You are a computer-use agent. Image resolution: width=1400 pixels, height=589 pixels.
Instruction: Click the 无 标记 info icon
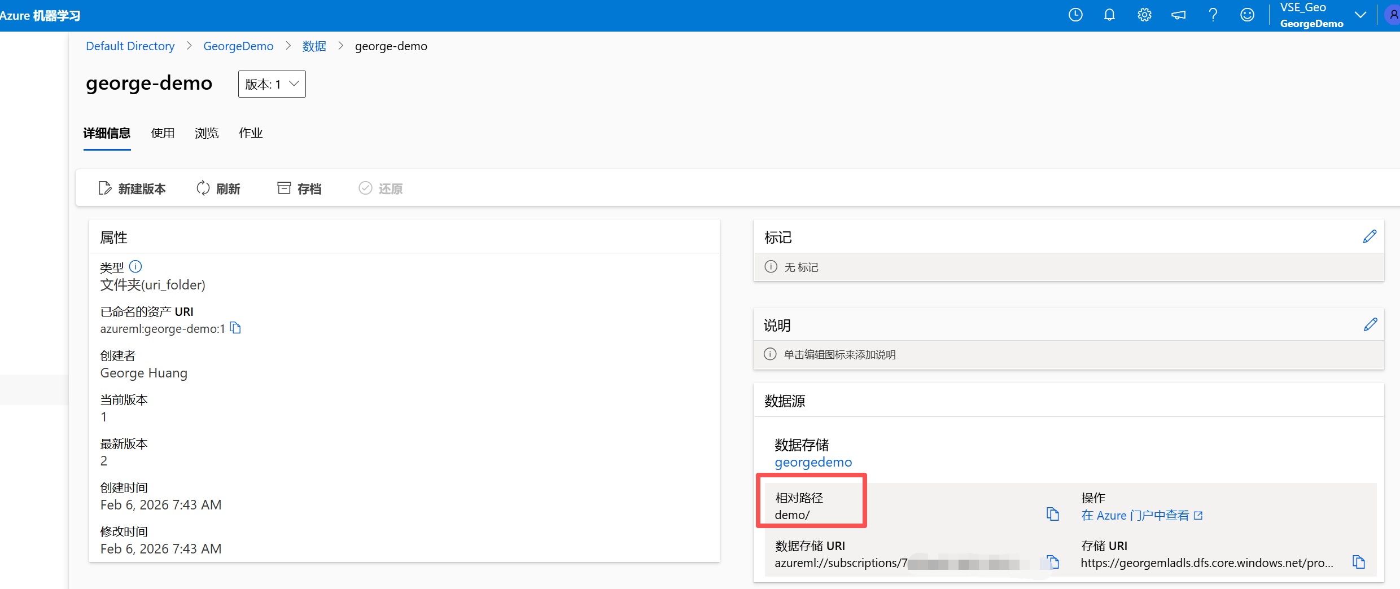pyautogui.click(x=771, y=266)
